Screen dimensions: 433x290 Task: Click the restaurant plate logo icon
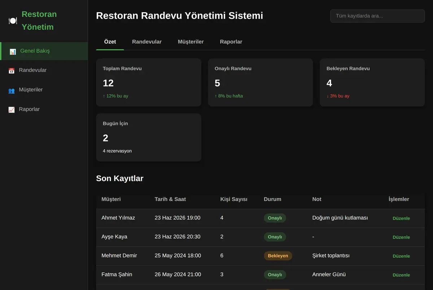click(13, 21)
